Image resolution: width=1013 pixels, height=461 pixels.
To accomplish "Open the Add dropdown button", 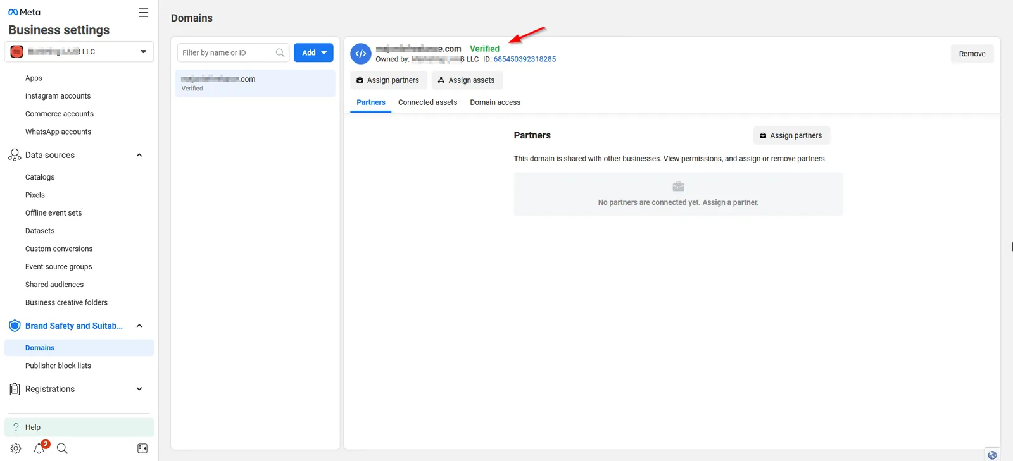I will point(313,52).
